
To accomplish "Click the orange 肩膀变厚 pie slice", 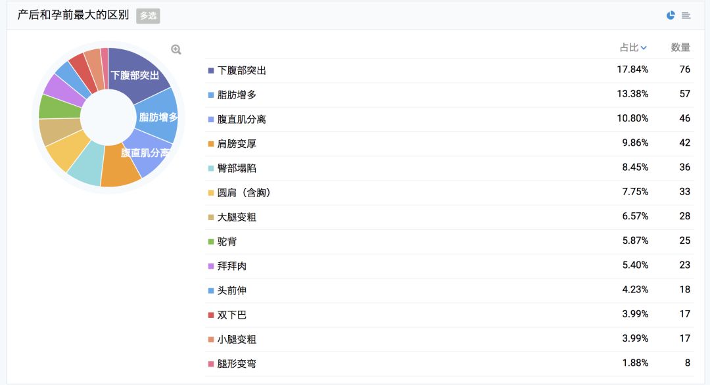I will coord(120,166).
